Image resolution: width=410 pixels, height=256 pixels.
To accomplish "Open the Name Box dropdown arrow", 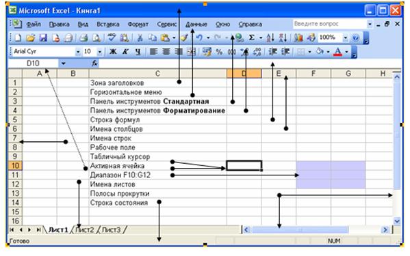I will coord(63,63).
